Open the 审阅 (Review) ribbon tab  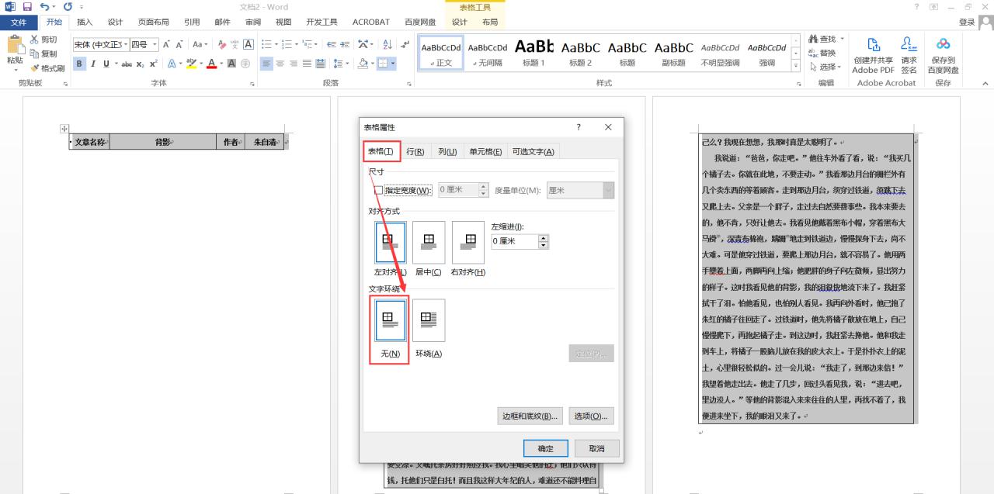tap(253, 22)
